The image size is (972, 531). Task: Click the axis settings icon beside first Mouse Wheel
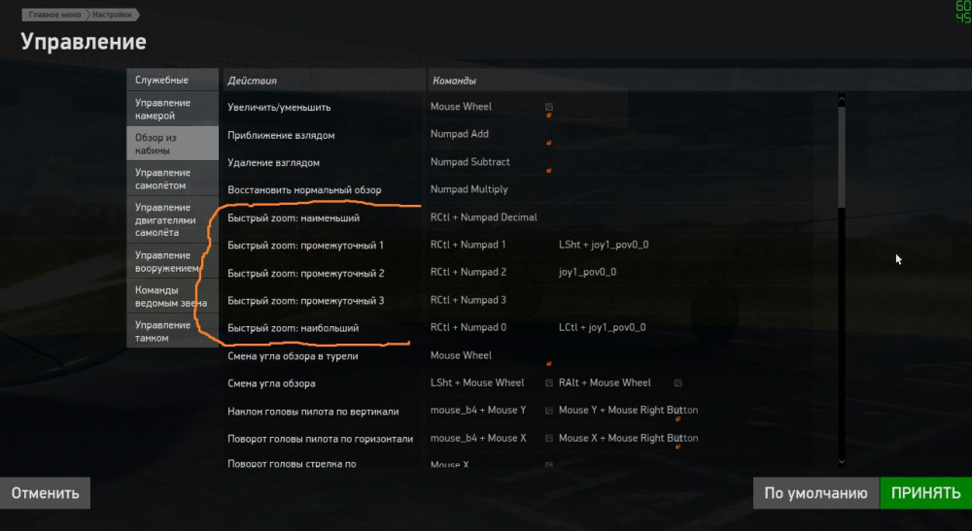click(549, 107)
